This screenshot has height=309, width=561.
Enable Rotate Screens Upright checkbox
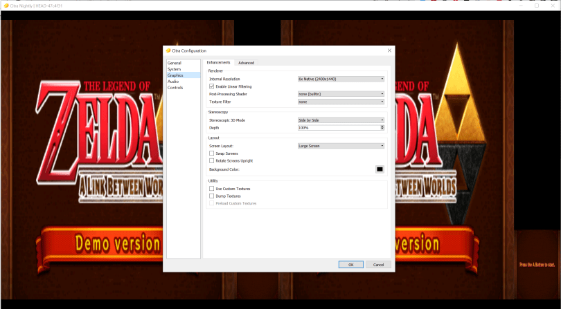[212, 161]
